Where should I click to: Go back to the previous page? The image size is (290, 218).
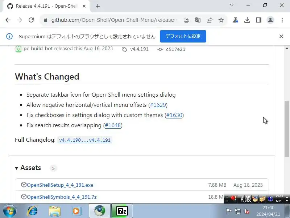click(x=8, y=20)
